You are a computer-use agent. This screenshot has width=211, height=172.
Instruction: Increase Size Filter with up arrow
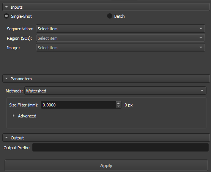pyautogui.click(x=118, y=103)
